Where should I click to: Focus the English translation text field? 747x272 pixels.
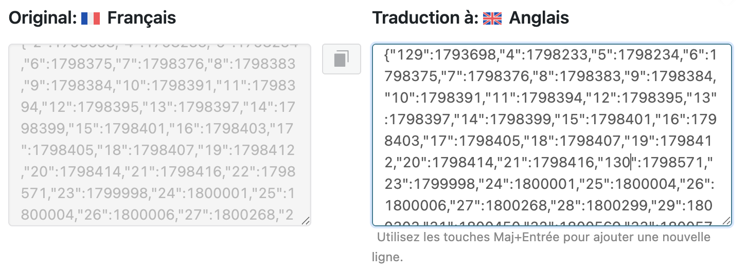click(x=552, y=135)
